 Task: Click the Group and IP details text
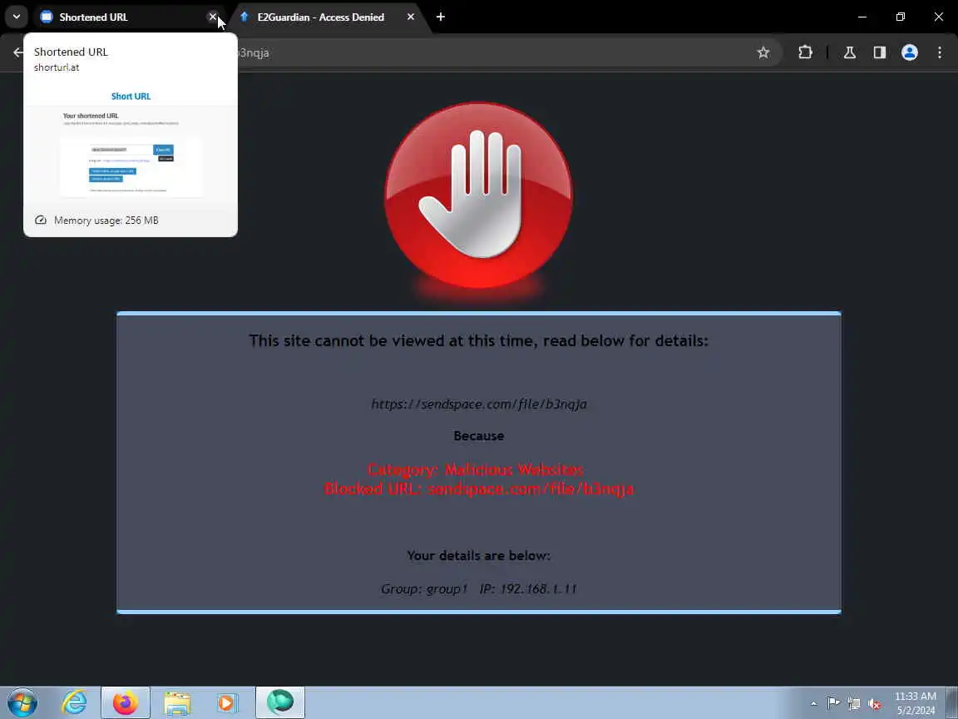[x=479, y=589]
